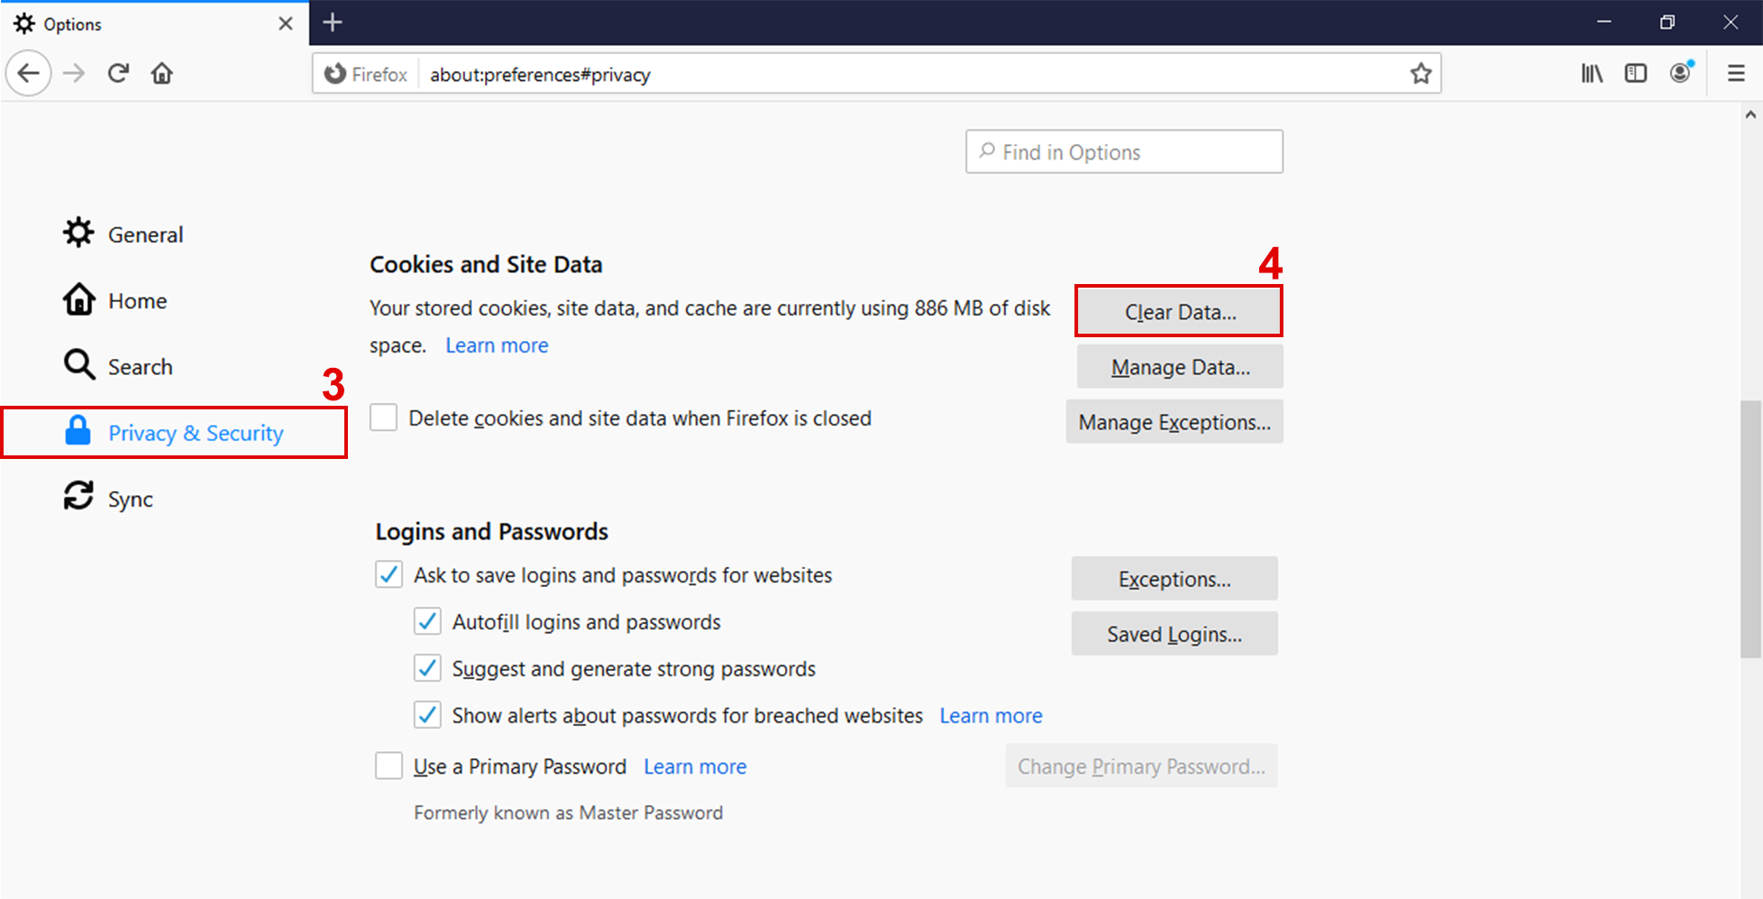
Task: Click the vertical scrollbar thumb
Action: click(x=1750, y=528)
